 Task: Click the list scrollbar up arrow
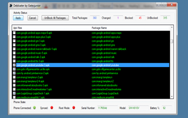point(172,27)
